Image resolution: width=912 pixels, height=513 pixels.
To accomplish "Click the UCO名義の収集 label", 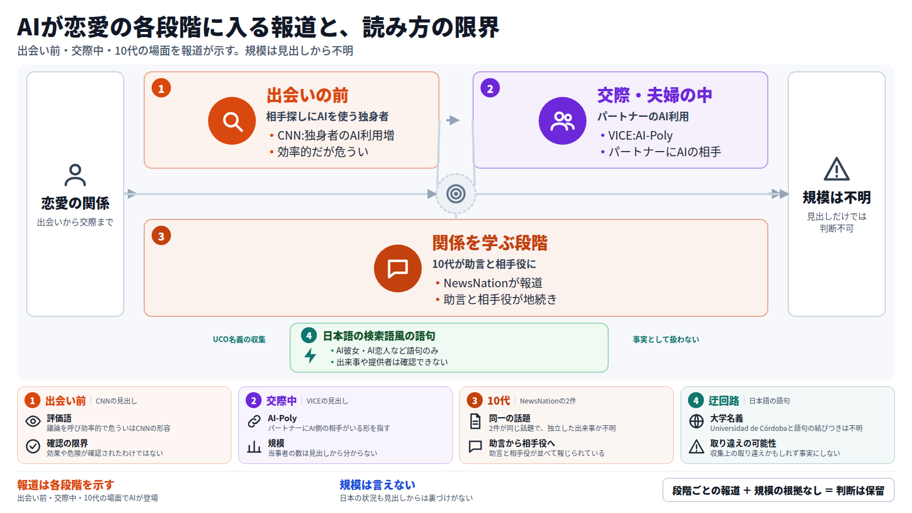I will click(239, 339).
